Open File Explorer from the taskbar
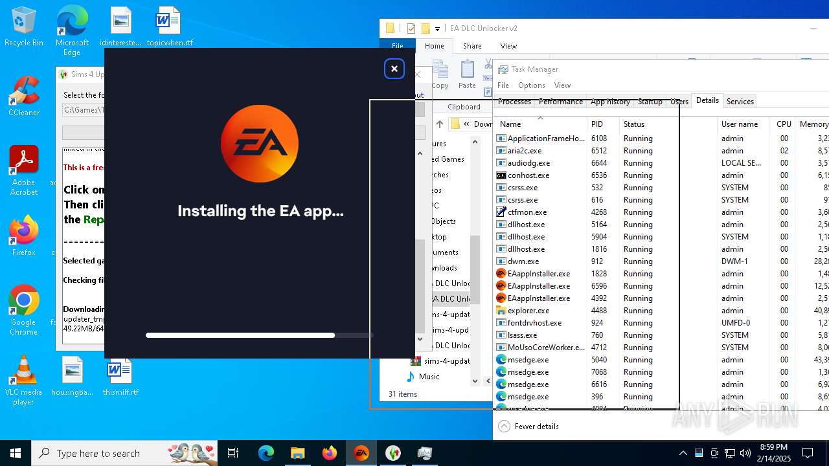Screen dimensions: 829x466 tap(298, 453)
